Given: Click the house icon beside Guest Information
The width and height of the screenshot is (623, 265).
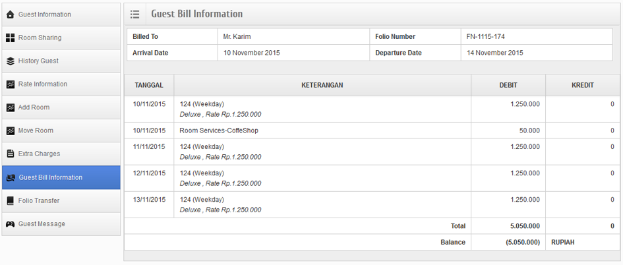Looking at the screenshot, I should click(x=10, y=15).
